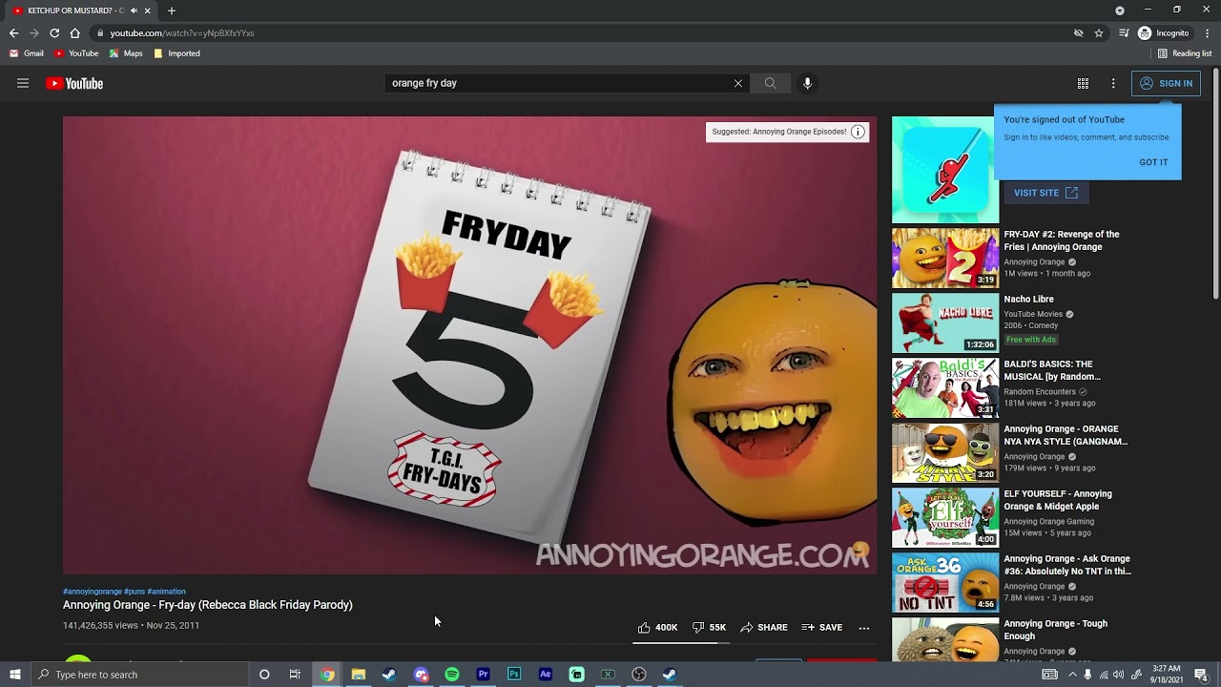Open a new browser tab

pyautogui.click(x=172, y=10)
